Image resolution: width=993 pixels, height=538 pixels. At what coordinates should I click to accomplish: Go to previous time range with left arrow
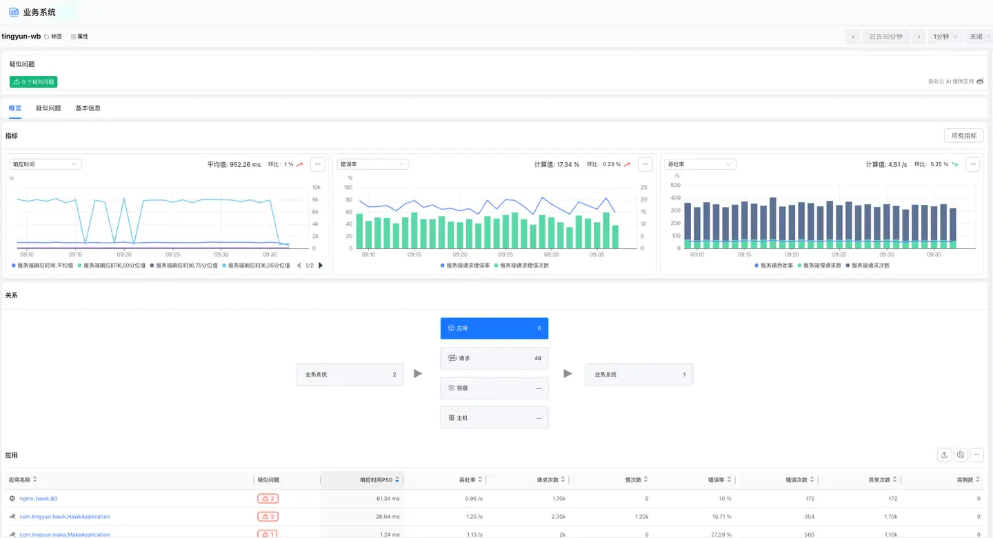(853, 37)
